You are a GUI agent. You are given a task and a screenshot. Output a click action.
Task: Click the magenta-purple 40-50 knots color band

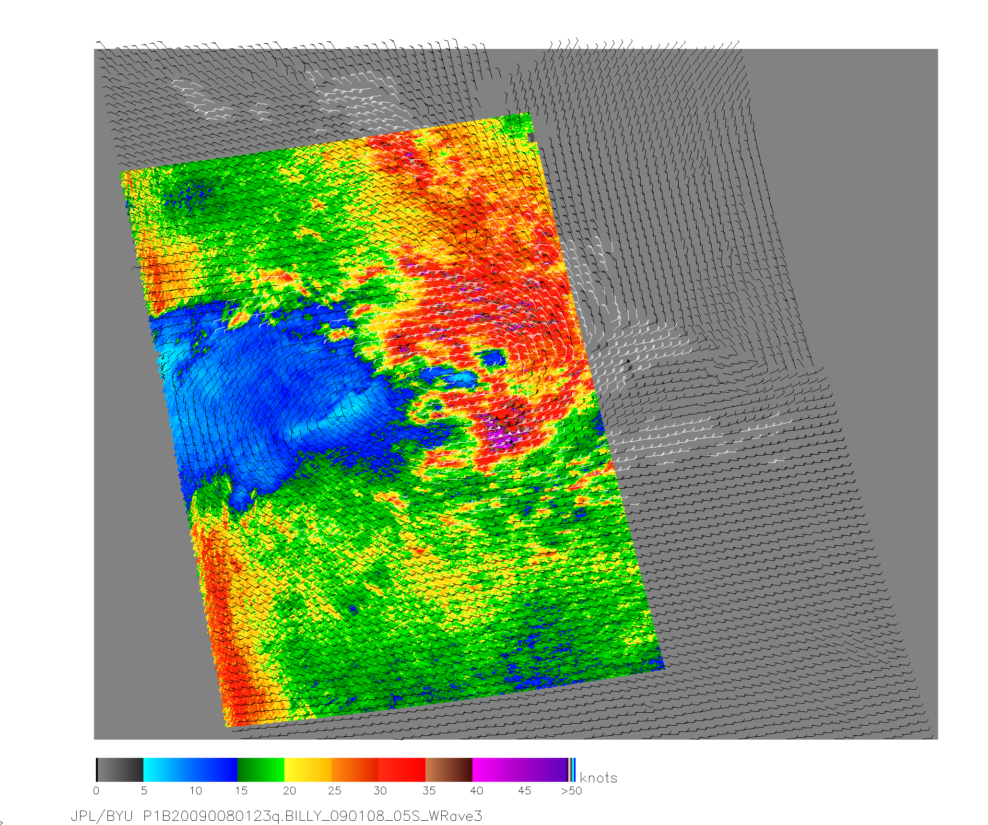pyautogui.click(x=520, y=770)
